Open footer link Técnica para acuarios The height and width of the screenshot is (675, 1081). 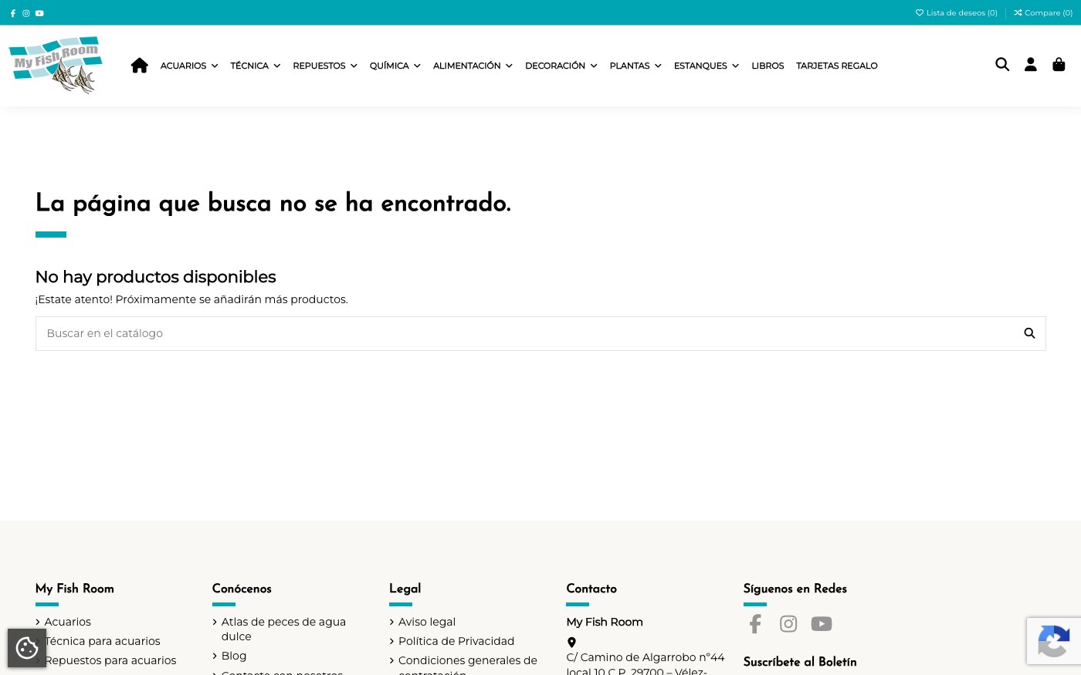102,641
